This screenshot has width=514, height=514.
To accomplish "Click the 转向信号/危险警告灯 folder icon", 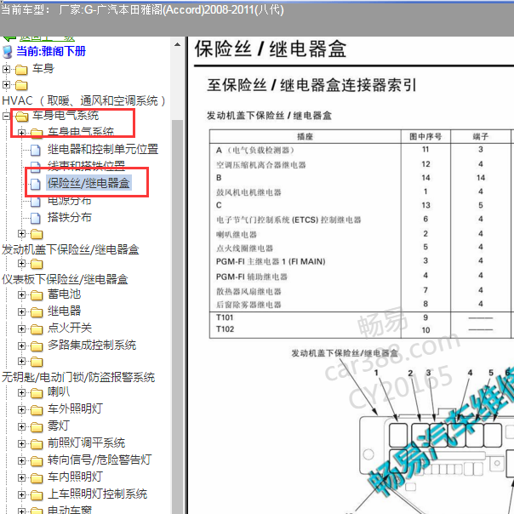I will (x=37, y=461).
